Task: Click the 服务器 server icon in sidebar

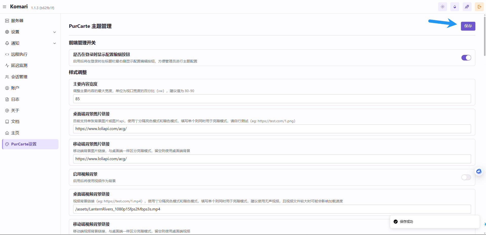Action: (x=7, y=21)
